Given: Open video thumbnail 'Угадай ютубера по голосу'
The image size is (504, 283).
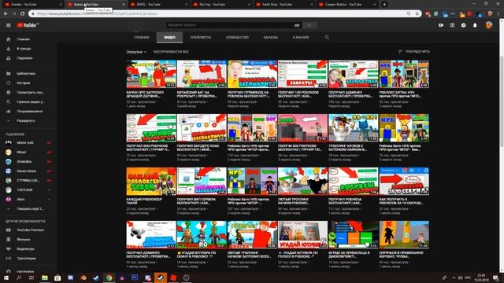Looking at the screenshot, I should (x=302, y=234).
